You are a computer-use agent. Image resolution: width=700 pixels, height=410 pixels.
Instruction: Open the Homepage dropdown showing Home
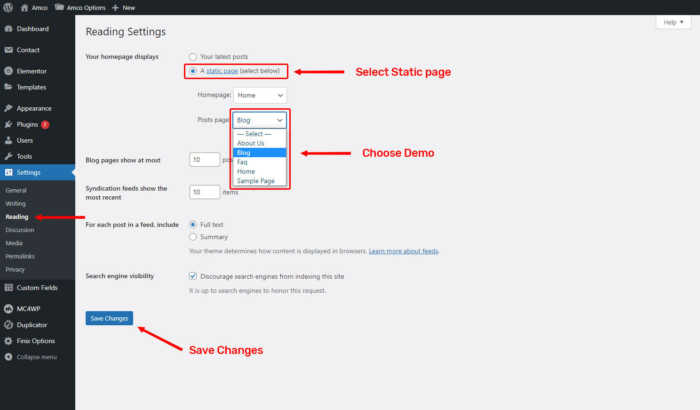(260, 95)
